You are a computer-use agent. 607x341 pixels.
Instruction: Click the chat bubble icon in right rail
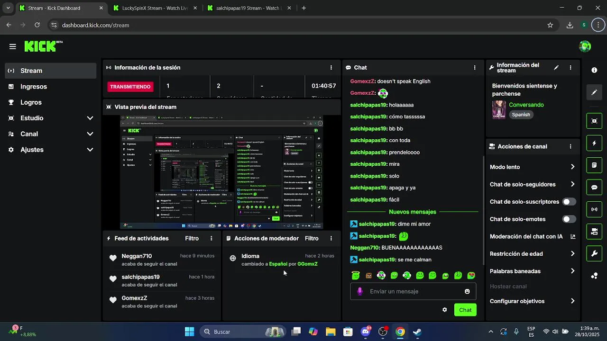point(594,187)
